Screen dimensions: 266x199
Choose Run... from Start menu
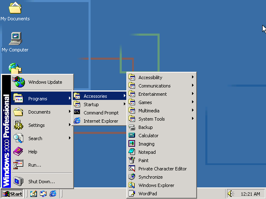click(x=42, y=165)
